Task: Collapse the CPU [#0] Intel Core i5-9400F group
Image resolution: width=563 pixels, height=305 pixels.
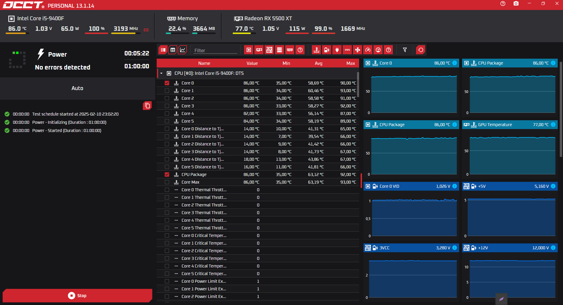Action: click(x=161, y=73)
